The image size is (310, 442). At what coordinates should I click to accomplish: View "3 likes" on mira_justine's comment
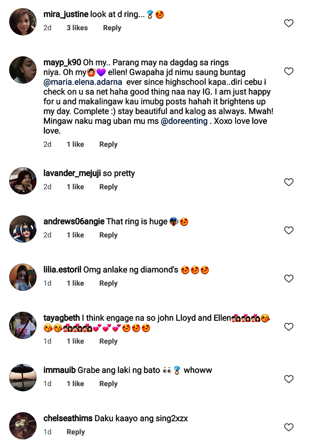pyautogui.click(x=77, y=28)
